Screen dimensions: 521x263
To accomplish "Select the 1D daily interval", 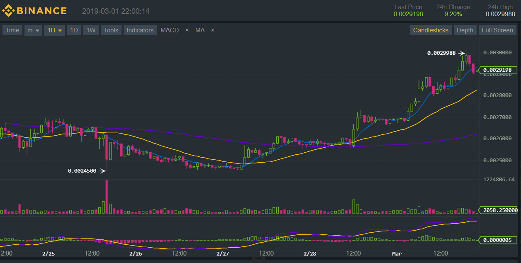I will pos(73,30).
